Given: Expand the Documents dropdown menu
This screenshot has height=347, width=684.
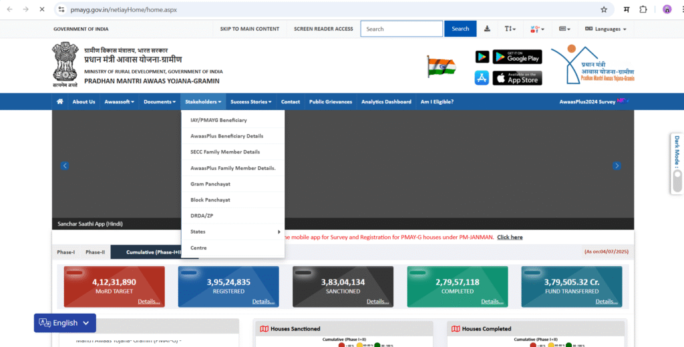Looking at the screenshot, I should (160, 101).
